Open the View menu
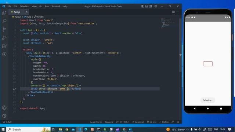This screenshot has height=132, width=235. coord(34,6)
